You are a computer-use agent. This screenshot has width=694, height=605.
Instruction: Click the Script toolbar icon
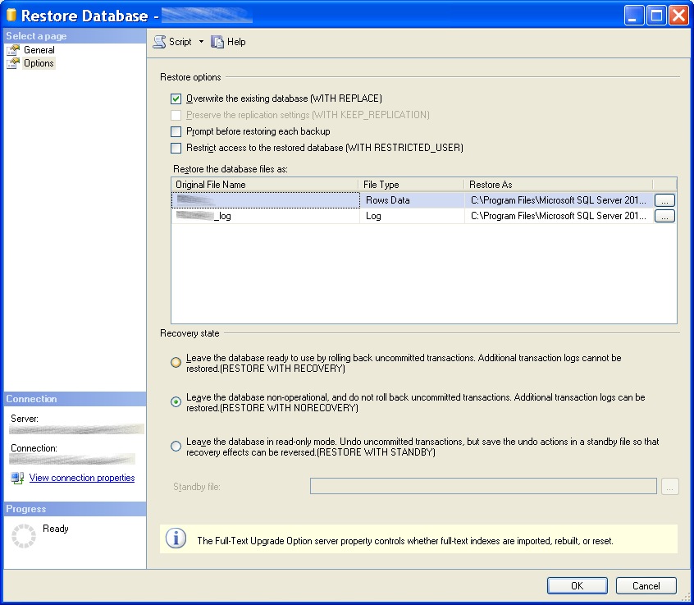(x=159, y=42)
